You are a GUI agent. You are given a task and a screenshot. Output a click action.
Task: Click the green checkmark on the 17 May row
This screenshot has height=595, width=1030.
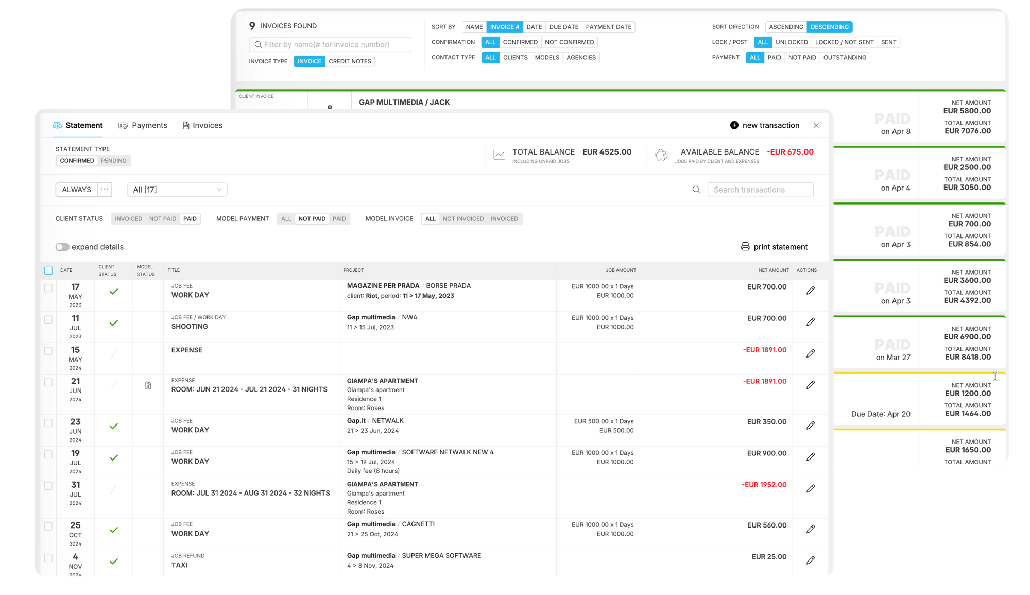pos(113,292)
